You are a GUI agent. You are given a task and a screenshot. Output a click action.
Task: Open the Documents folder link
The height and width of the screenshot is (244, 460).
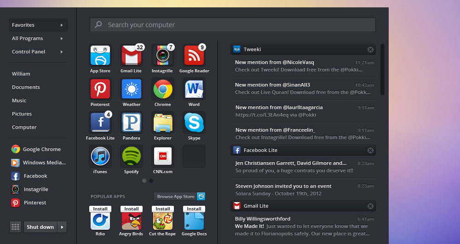point(26,87)
